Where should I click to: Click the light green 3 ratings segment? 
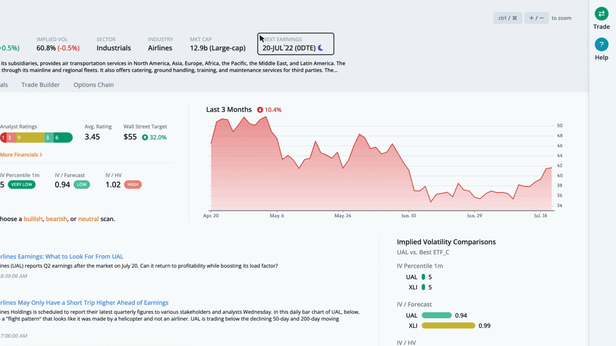tap(49, 138)
